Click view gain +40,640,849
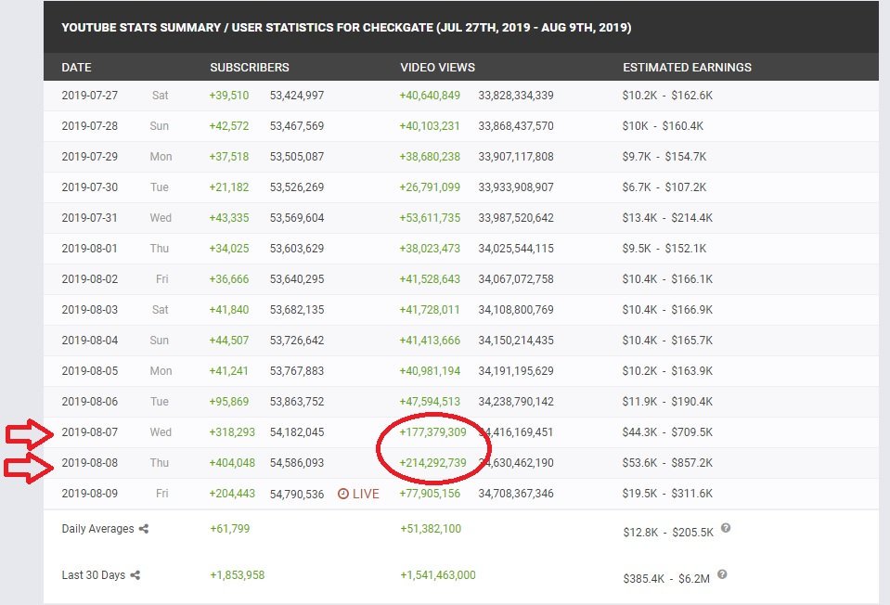 430,96
